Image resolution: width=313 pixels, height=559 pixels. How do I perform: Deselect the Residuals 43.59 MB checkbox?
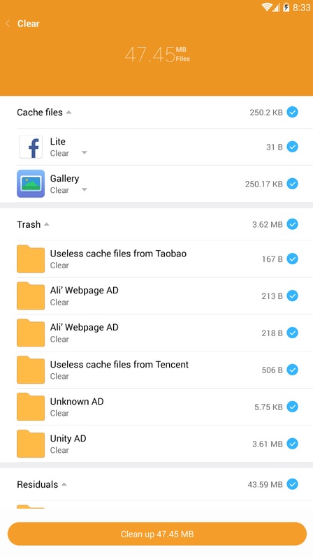pos(292,484)
